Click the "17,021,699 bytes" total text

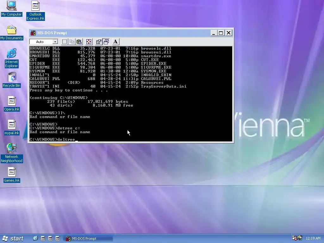[108, 102]
